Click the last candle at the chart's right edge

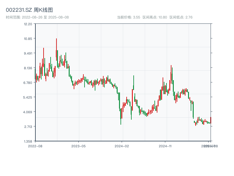[x=211, y=120]
